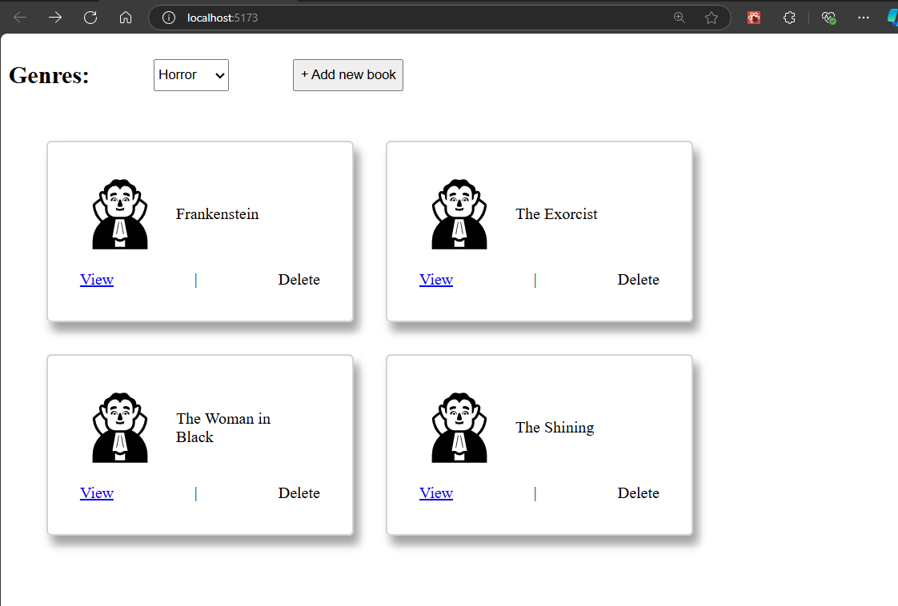Delete The Shining book
The width and height of the screenshot is (898, 606).
tap(638, 493)
